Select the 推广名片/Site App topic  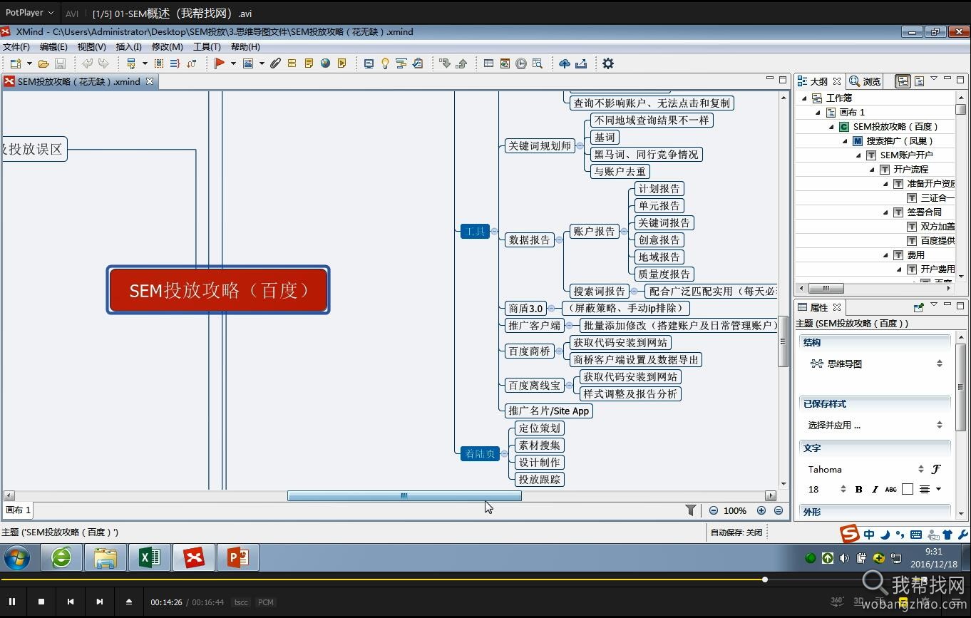[548, 411]
